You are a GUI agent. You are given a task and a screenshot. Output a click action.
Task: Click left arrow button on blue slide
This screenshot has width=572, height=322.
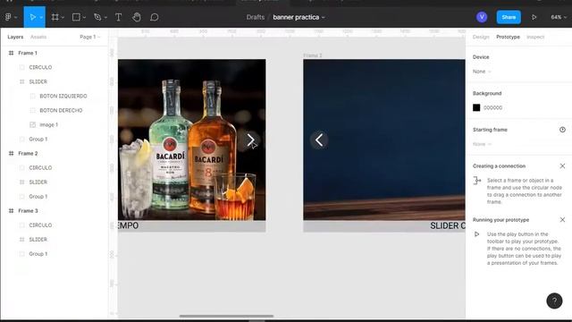[319, 140]
